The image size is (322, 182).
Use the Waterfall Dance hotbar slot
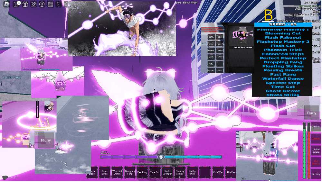(117, 172)
